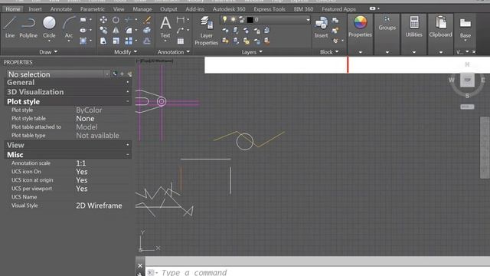This screenshot has width=490, height=276.
Task: Open Layer Properties manager
Action: pos(206,31)
